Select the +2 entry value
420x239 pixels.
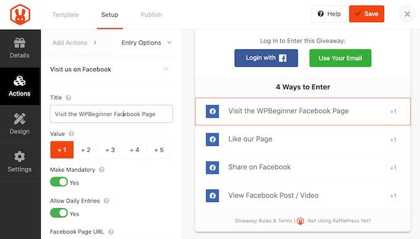(x=86, y=150)
